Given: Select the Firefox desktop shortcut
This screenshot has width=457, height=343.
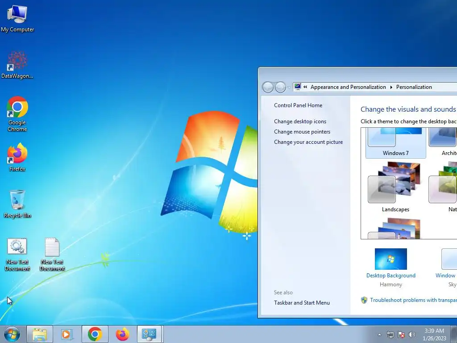Looking at the screenshot, I should pyautogui.click(x=17, y=157).
